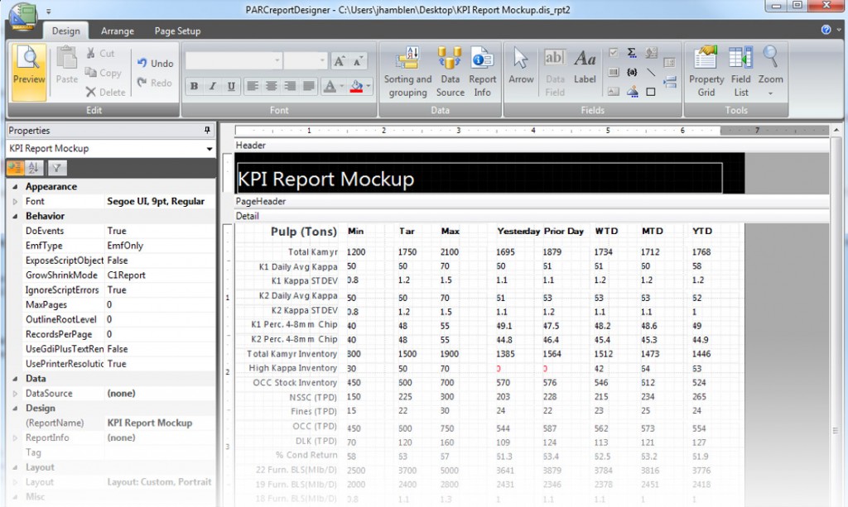Image resolution: width=848 pixels, height=507 pixels.
Task: Switch properties to categorized view
Action: pyautogui.click(x=15, y=168)
